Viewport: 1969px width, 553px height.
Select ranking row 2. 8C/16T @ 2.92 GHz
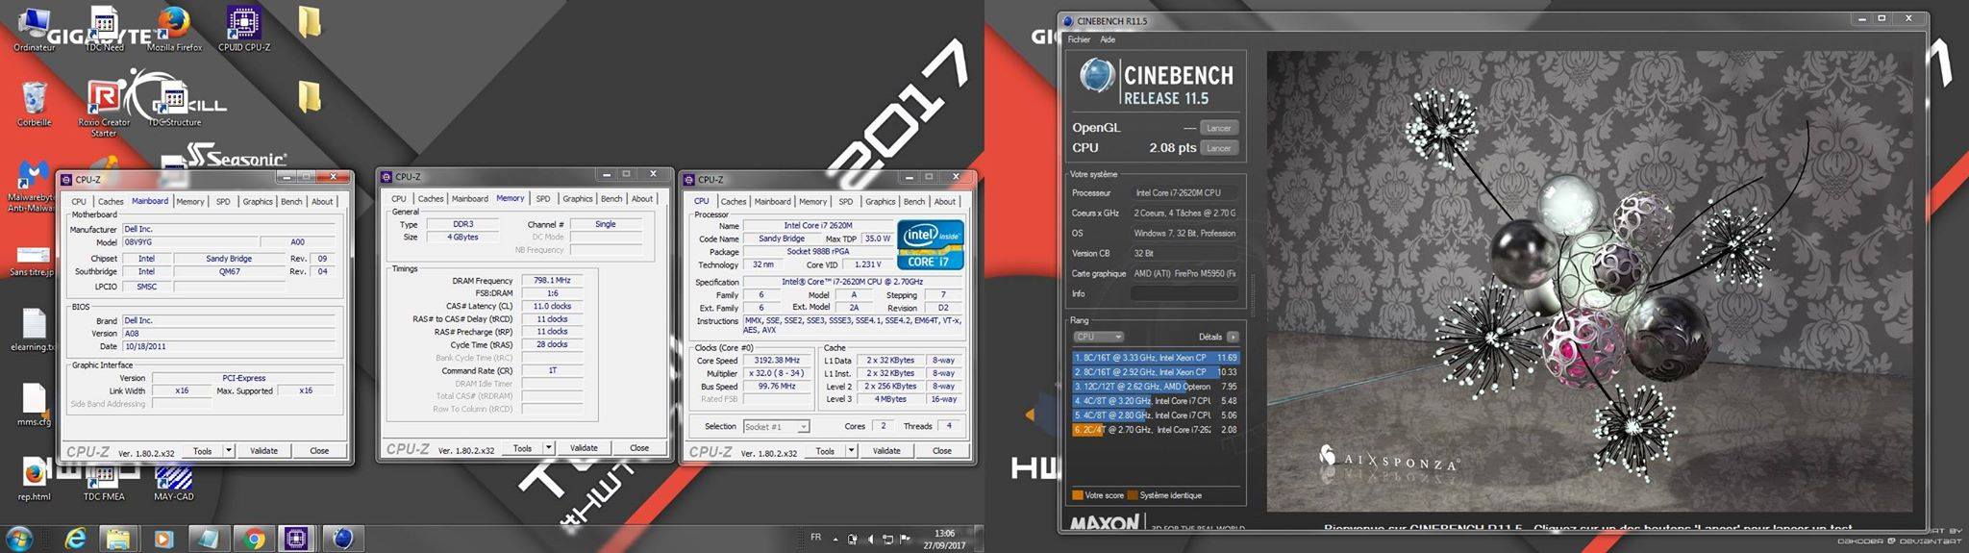pos(1156,372)
